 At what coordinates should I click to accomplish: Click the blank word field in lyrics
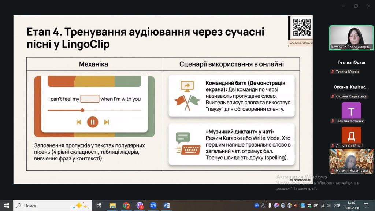coord(90,99)
